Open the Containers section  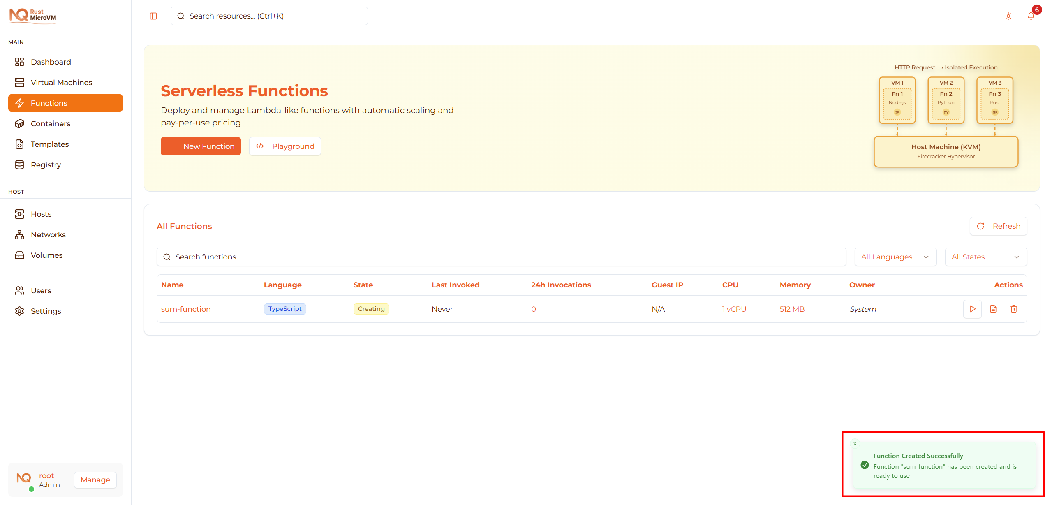50,123
